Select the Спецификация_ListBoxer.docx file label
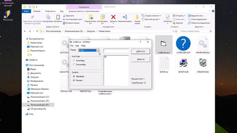Screen dimensions: 237x133 105,92
